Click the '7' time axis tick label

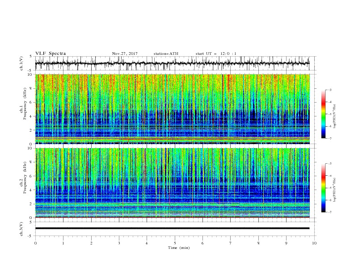[x=231, y=243]
